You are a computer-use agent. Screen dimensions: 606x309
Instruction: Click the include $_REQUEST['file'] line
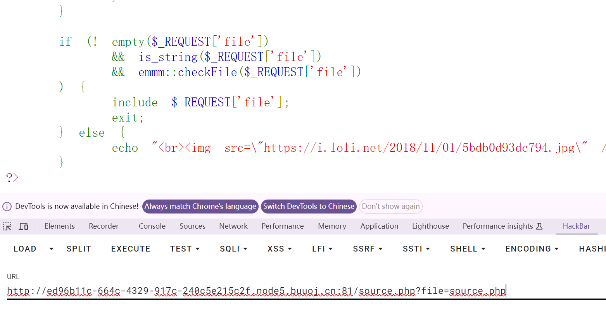[x=200, y=102]
